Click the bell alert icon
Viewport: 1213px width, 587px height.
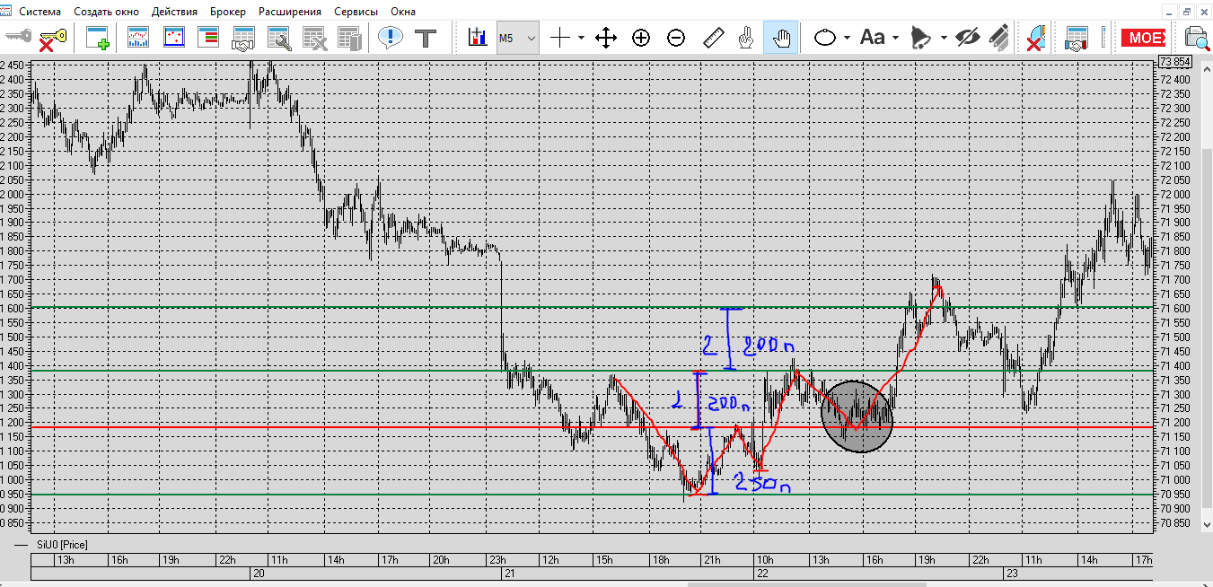point(920,38)
